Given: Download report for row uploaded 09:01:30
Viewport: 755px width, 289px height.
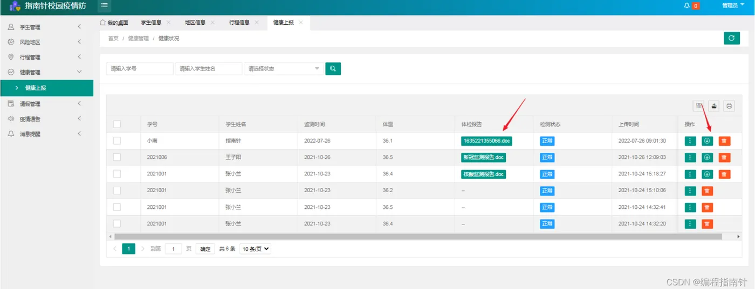Looking at the screenshot, I should pyautogui.click(x=708, y=142).
